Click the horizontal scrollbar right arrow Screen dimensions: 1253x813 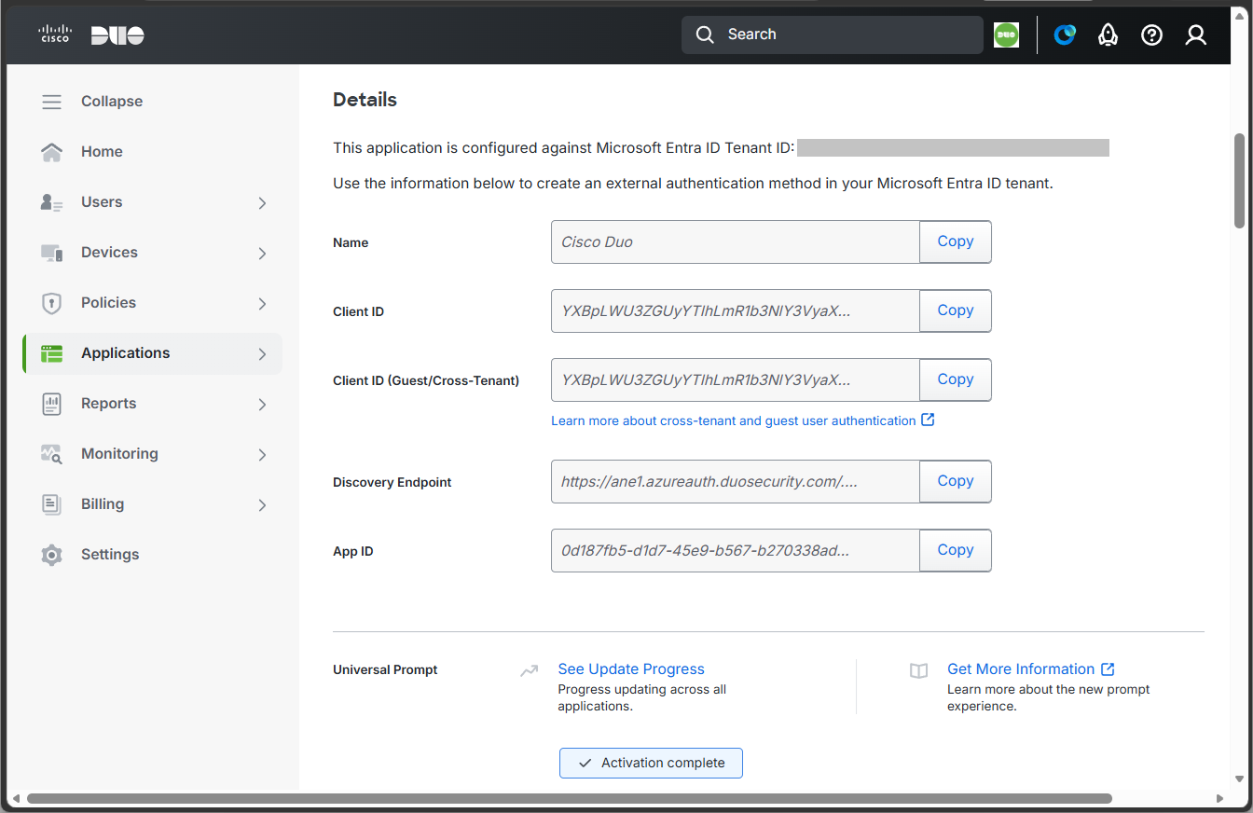(1220, 798)
